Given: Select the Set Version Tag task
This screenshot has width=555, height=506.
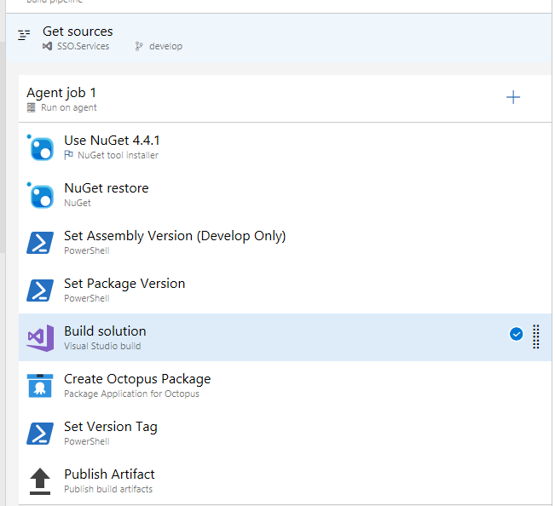Looking at the screenshot, I should [x=111, y=427].
